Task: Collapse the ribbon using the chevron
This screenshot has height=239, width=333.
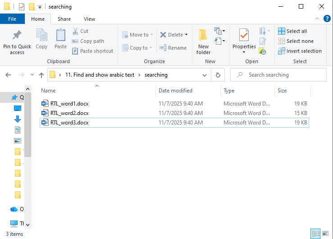Action: 318,19
